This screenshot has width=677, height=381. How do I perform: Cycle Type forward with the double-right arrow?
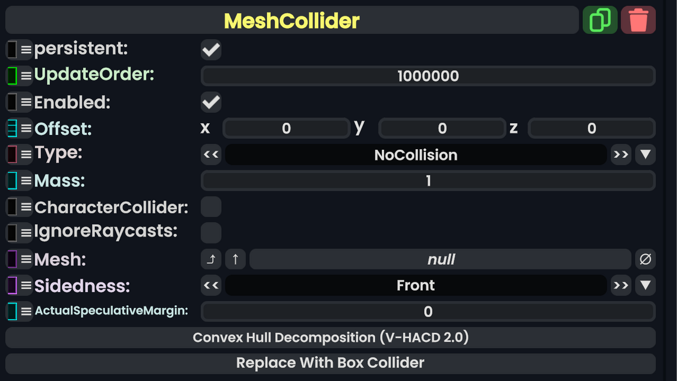point(621,154)
